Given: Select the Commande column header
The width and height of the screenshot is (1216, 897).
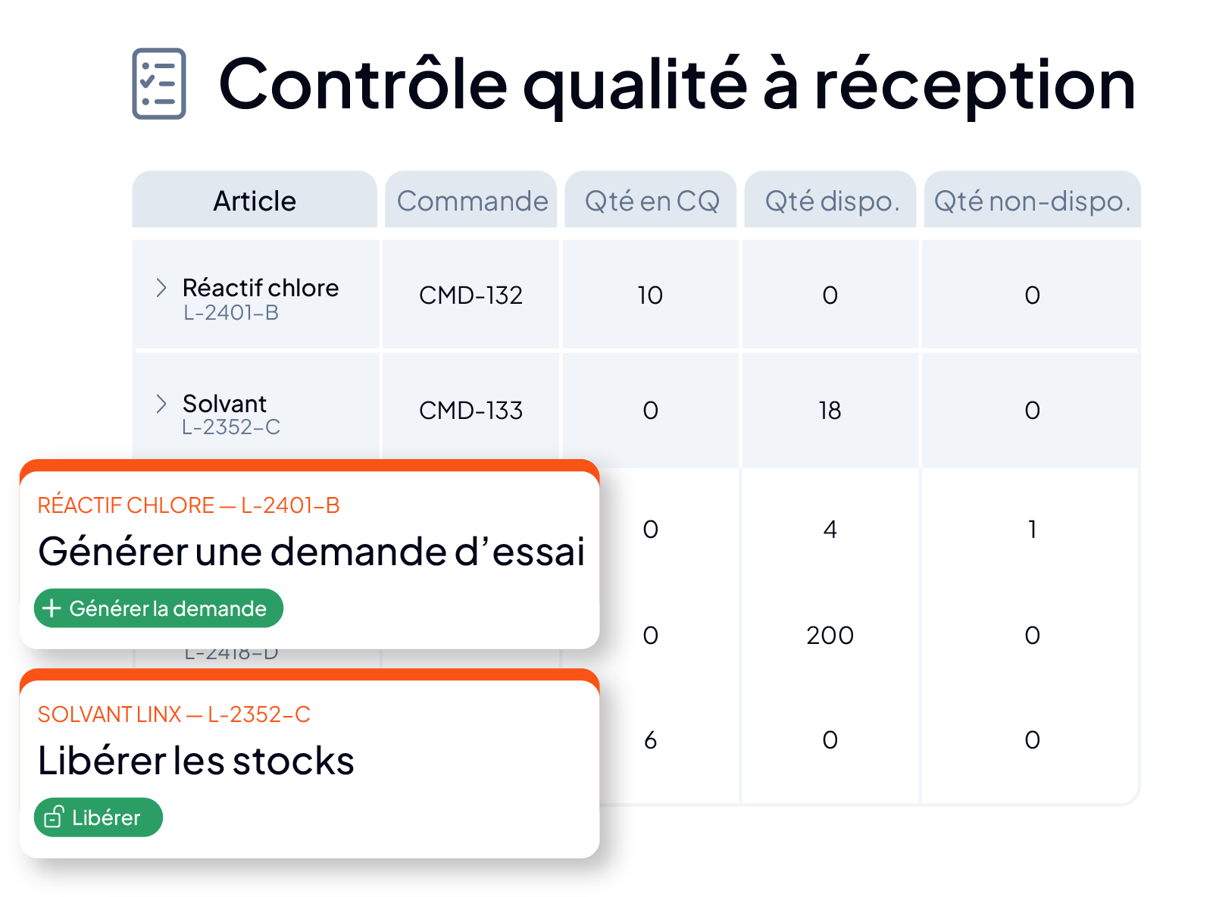Looking at the screenshot, I should [x=471, y=200].
